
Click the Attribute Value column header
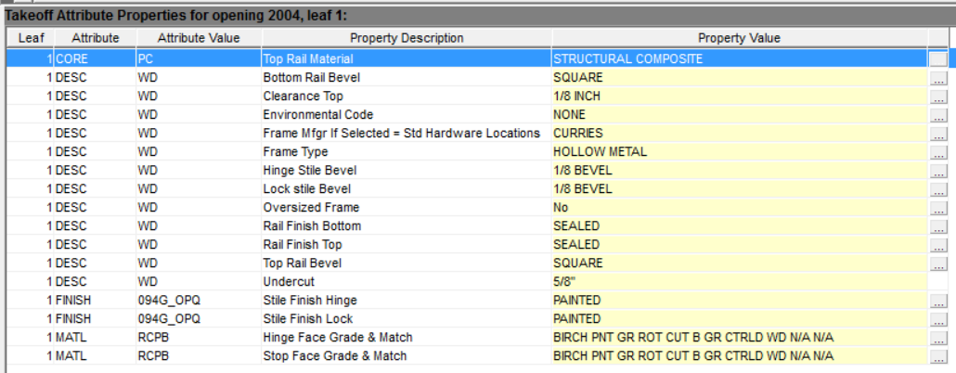(198, 38)
